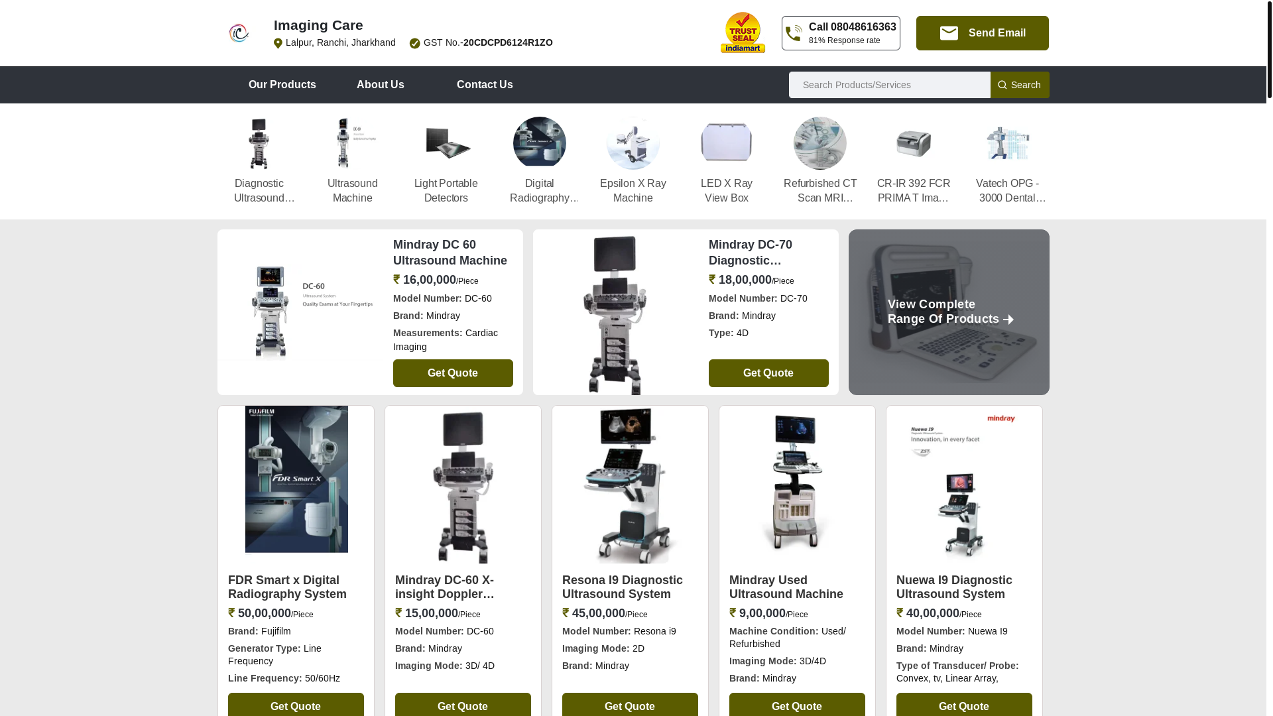This screenshot has height=716, width=1273.
Task: Open Digital Radiography category icon
Action: coord(540,143)
